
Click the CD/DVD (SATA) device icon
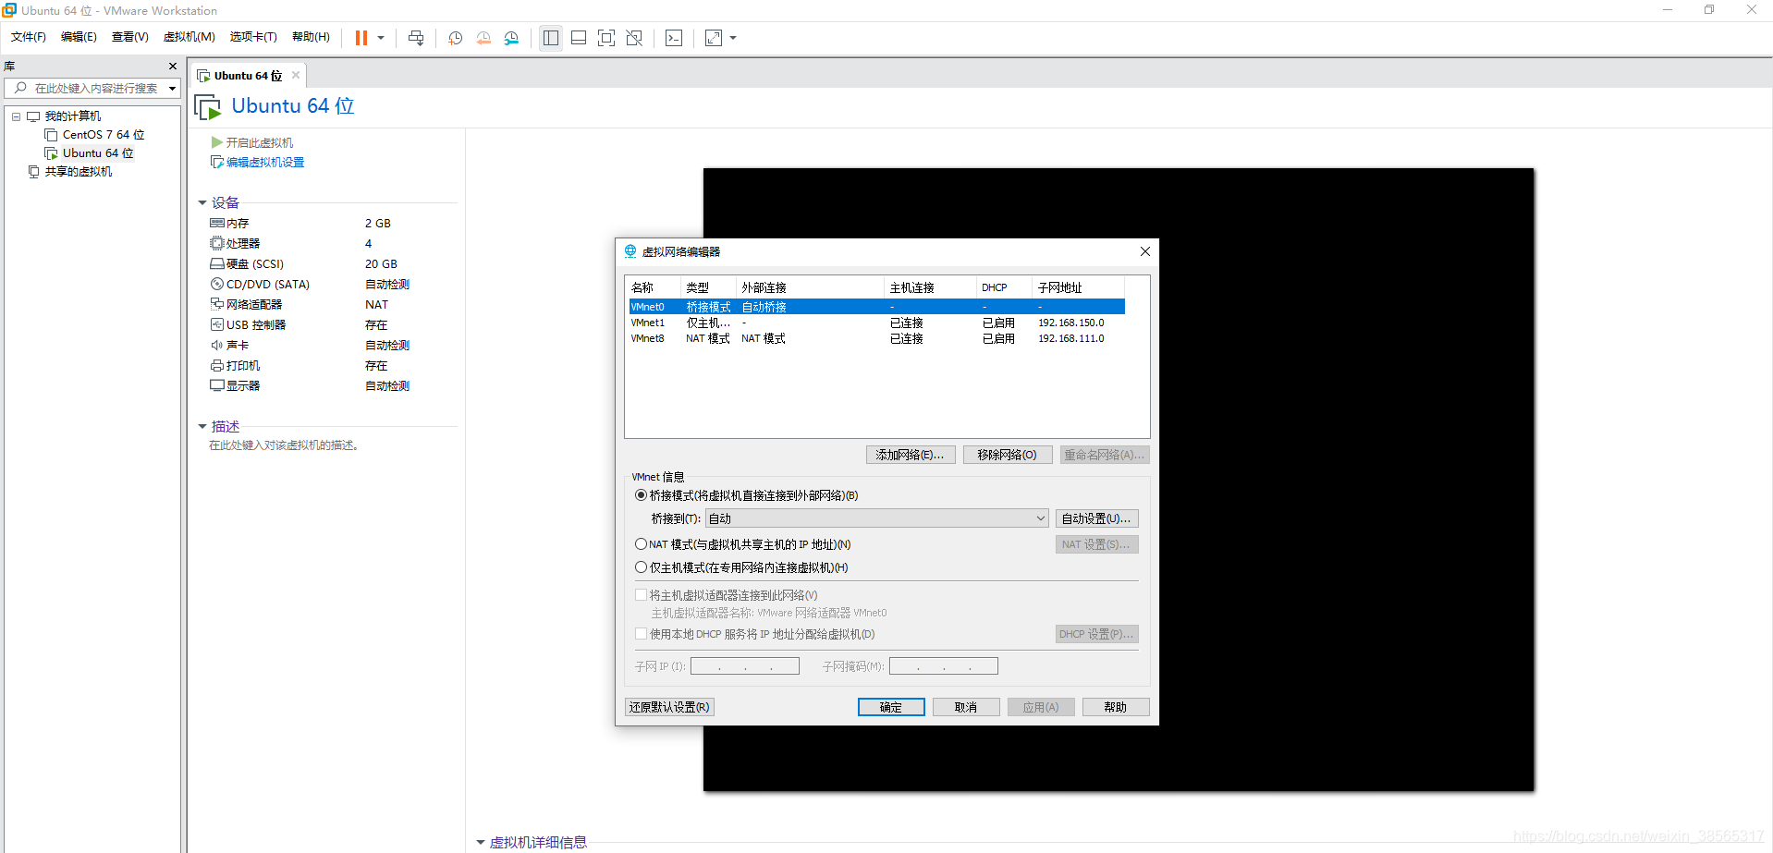(216, 284)
